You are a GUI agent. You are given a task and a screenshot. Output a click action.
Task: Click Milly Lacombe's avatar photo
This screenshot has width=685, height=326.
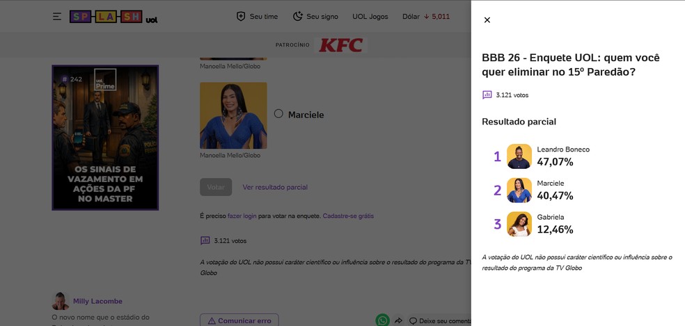tap(61, 301)
